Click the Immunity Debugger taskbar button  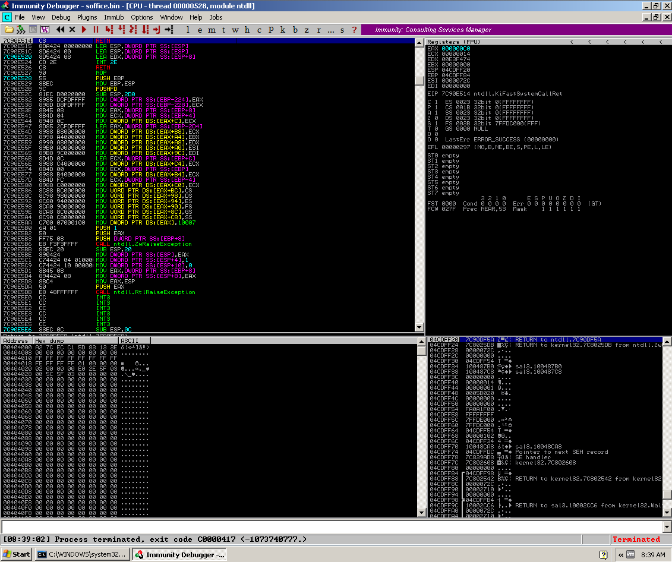[x=179, y=554]
